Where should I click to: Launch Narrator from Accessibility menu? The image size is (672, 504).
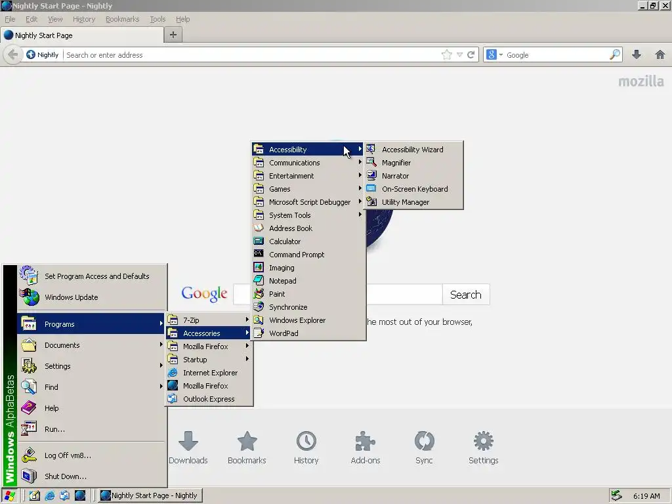click(x=414, y=176)
